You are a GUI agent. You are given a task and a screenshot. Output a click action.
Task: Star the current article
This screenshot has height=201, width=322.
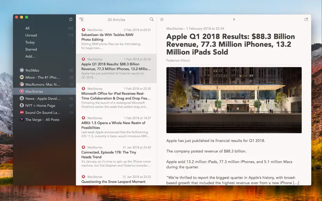point(162,19)
